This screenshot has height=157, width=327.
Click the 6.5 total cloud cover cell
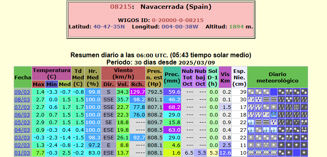187,153
